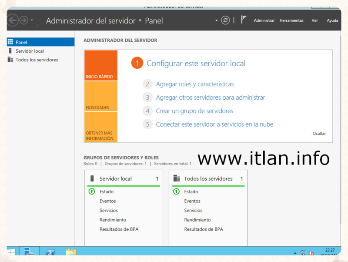Open the Todos los servidores group tile header

[x=208, y=178]
